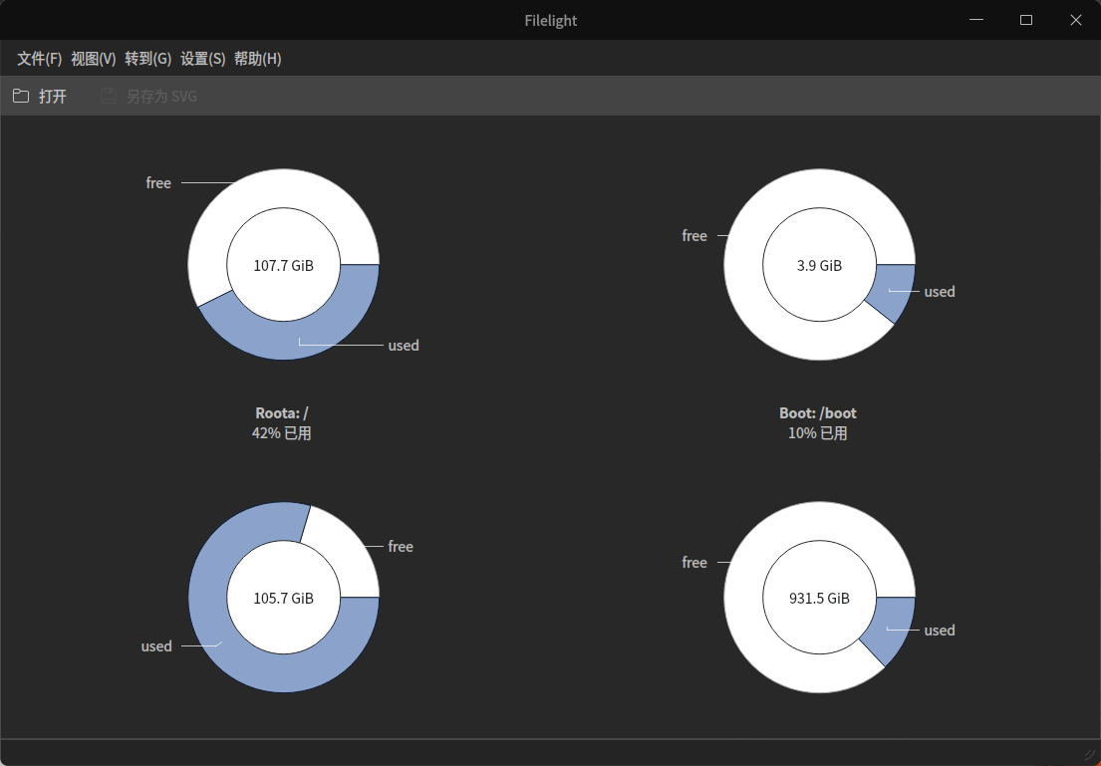This screenshot has width=1101, height=766.
Task: Minimize the Filelight window
Action: click(x=976, y=20)
